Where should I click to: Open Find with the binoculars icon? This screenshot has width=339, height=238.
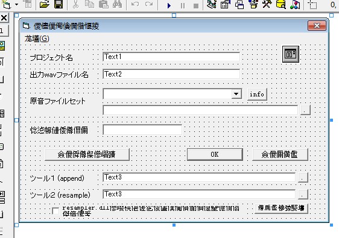click(x=117, y=4)
